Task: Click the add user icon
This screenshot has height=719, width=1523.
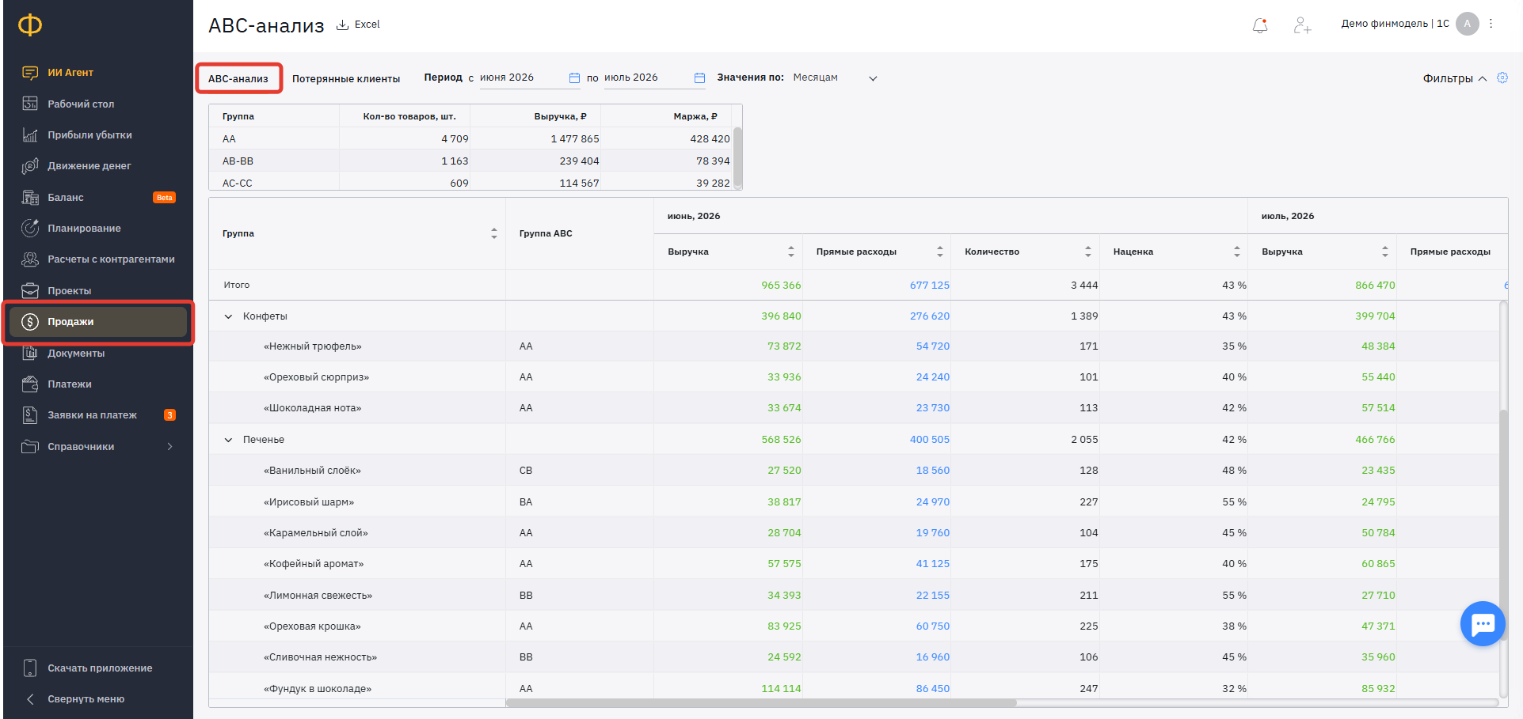Action: pyautogui.click(x=1302, y=25)
